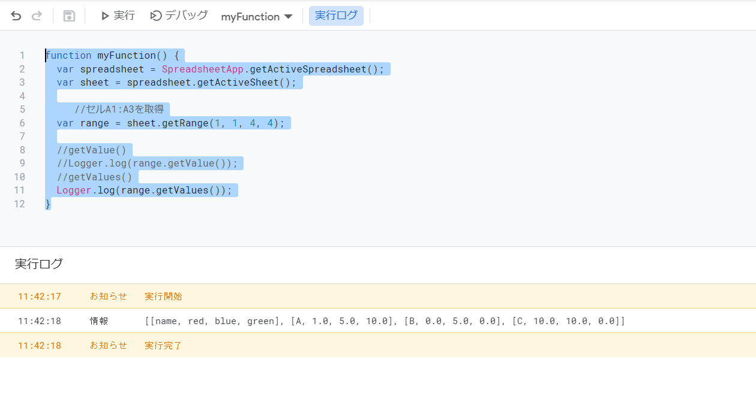Click the 実行ログ panel heading
The image size is (756, 393).
(x=39, y=264)
